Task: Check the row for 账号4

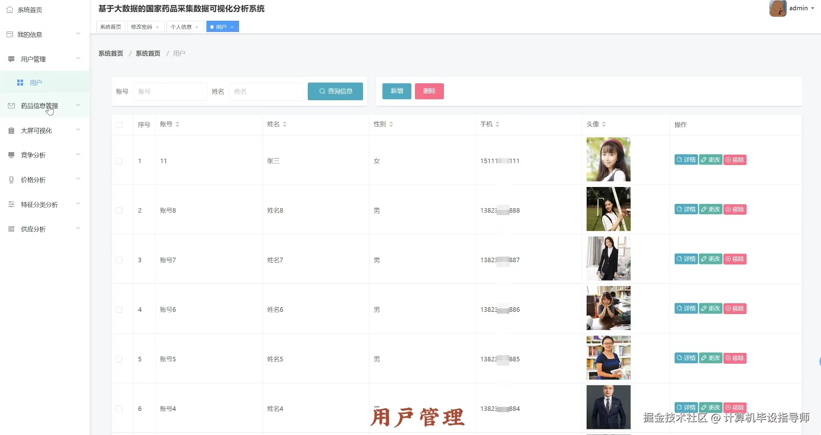Action: [119, 409]
